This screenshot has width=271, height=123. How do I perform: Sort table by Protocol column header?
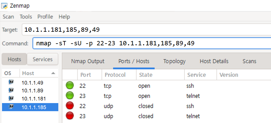tap(119, 75)
